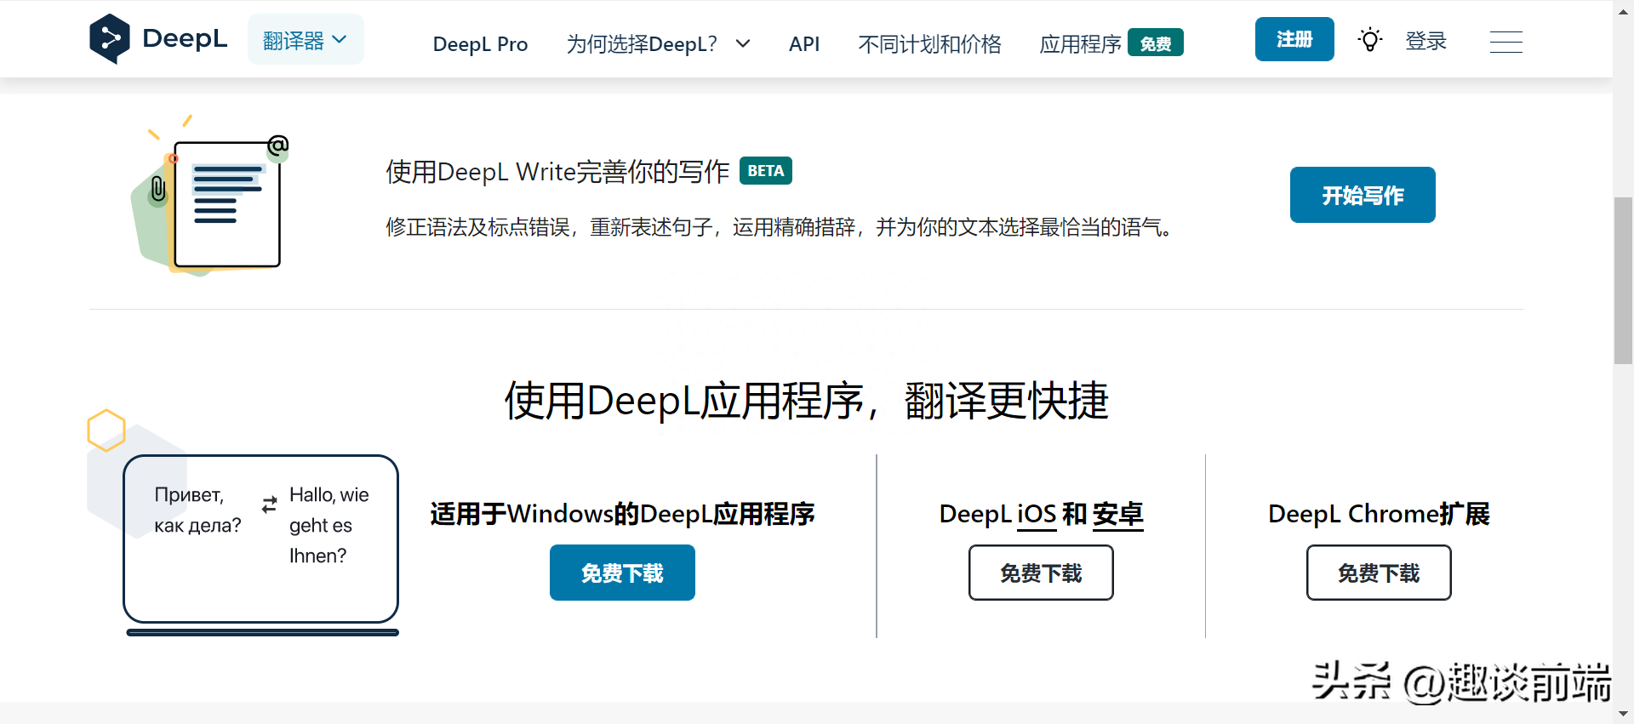The height and width of the screenshot is (724, 1634).
Task: Click the DeepL Write document illustration
Action: [x=211, y=196]
